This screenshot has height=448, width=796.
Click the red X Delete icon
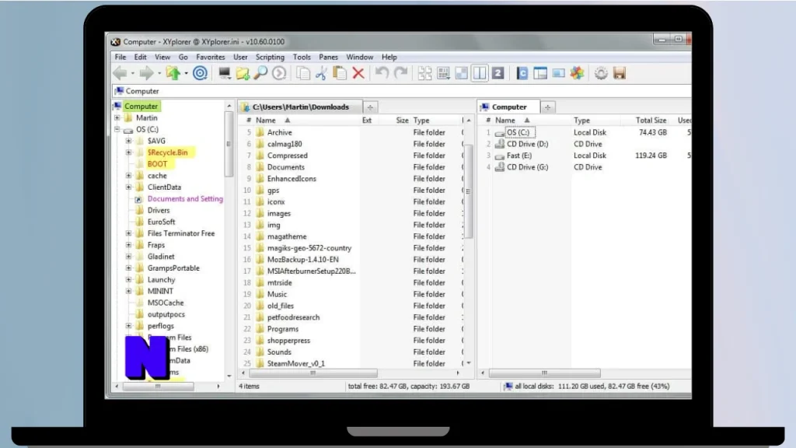coord(358,73)
